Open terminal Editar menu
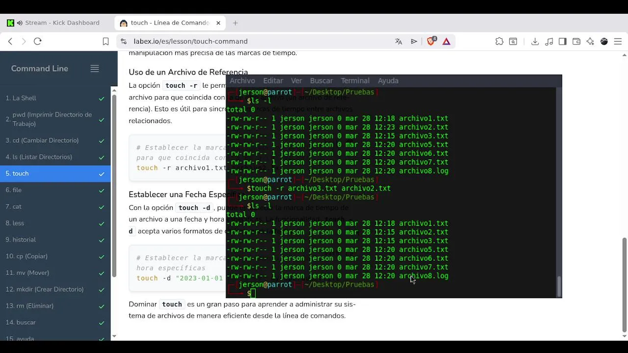The height and width of the screenshot is (353, 628). [x=273, y=81]
